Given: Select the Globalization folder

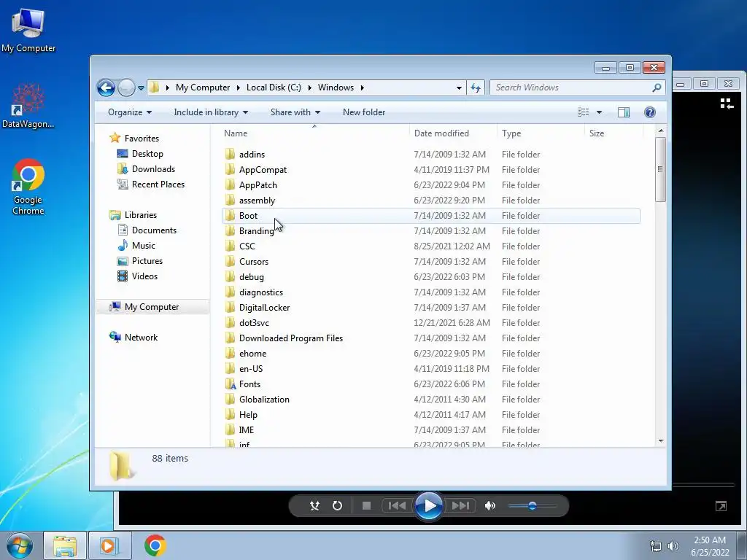Looking at the screenshot, I should coord(264,400).
